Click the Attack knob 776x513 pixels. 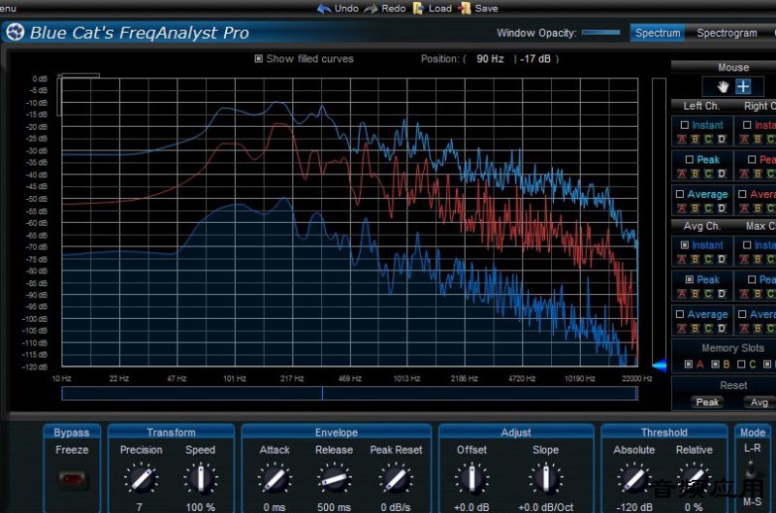pos(275,479)
